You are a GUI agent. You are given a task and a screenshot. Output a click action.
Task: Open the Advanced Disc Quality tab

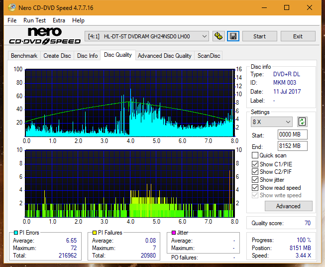[165, 56]
